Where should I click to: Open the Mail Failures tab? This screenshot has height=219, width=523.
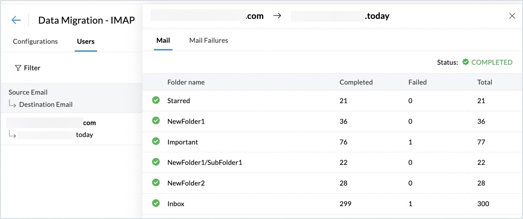(208, 40)
